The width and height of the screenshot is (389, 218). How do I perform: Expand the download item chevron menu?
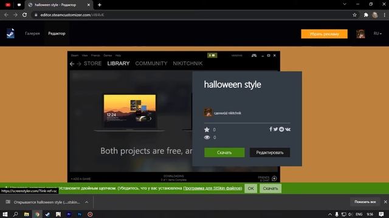click(86, 202)
